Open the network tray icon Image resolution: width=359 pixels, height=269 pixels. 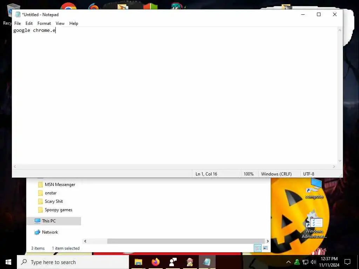tap(305, 262)
